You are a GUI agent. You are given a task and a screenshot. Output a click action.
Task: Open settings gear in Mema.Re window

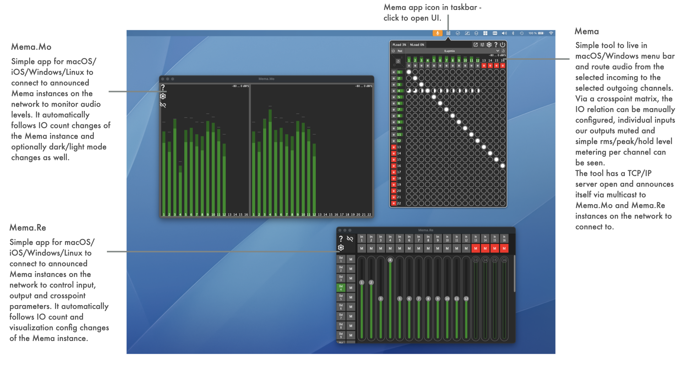(x=341, y=248)
